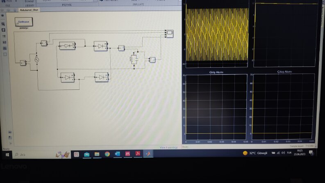Viewport: 325px width, 183px height.
Task: Click the Çıkış Akımı plot title
Action: point(284,71)
